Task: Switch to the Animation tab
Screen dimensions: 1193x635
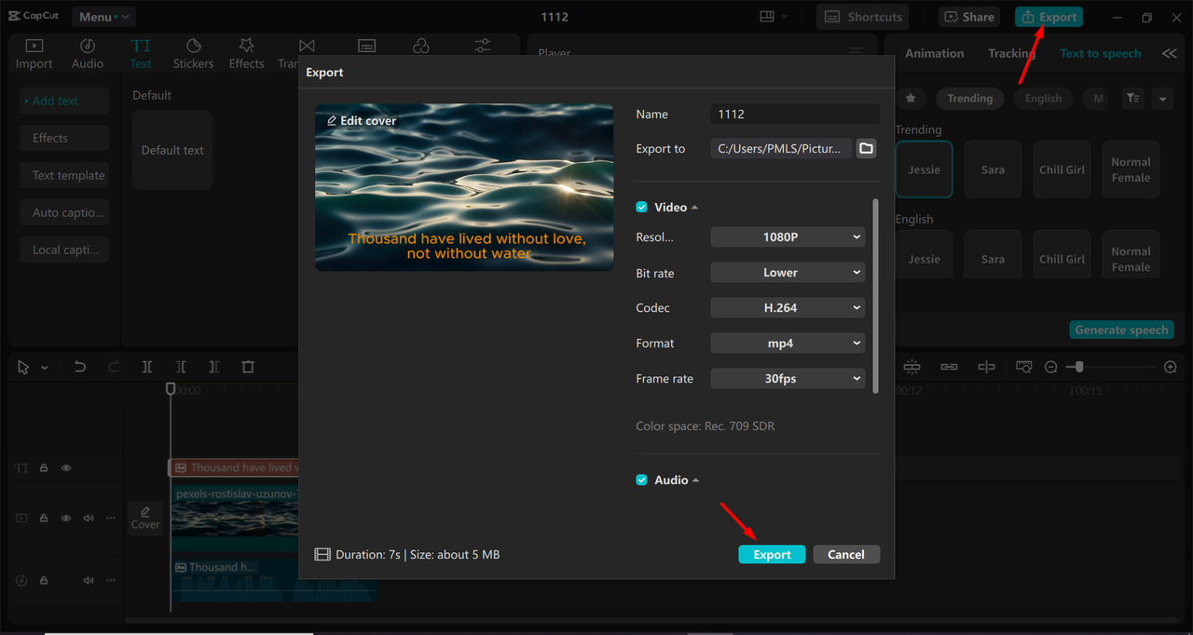Action: coord(934,53)
